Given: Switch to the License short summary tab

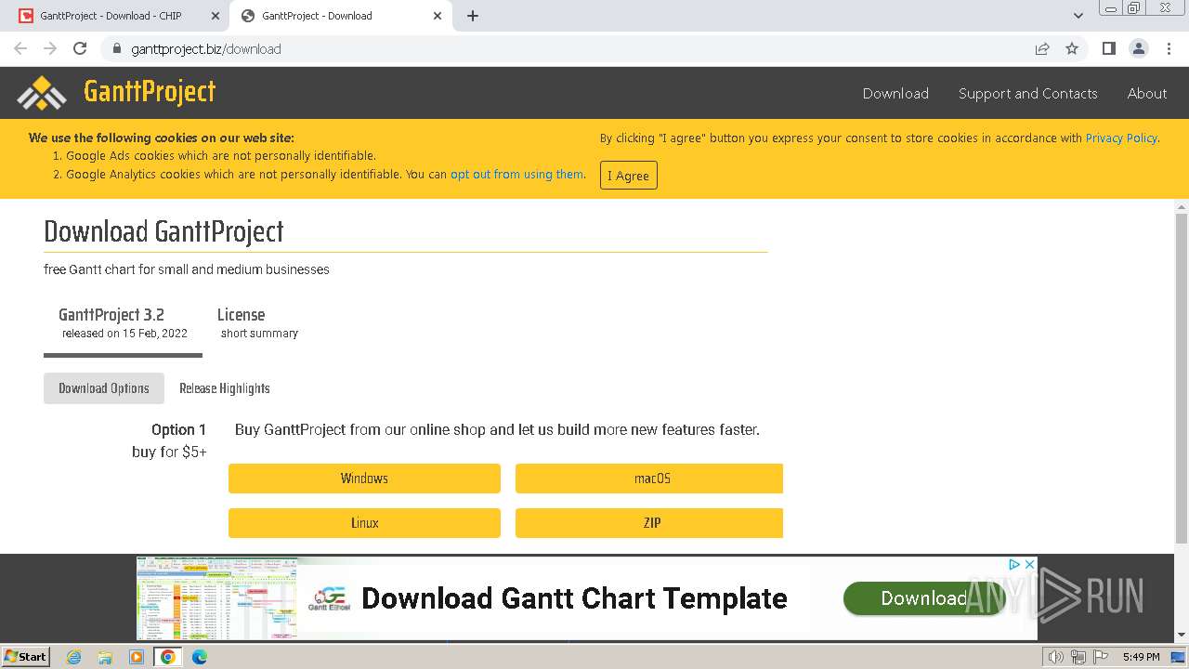Looking at the screenshot, I should [x=257, y=323].
